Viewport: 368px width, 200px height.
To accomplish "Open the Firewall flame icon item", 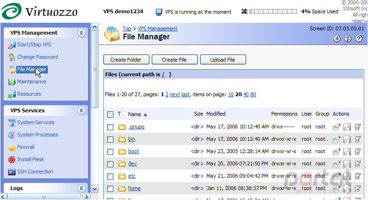I will tap(12, 147).
